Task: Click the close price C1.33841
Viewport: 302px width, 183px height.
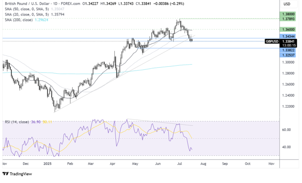Action: pyautogui.click(x=143, y=3)
